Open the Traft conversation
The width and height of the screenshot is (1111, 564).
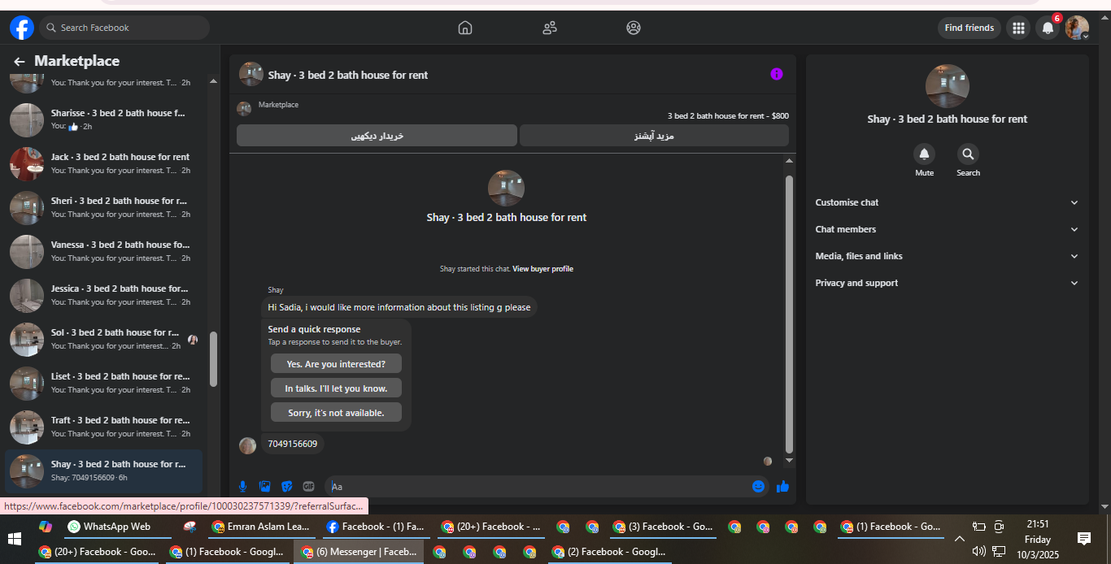(103, 427)
